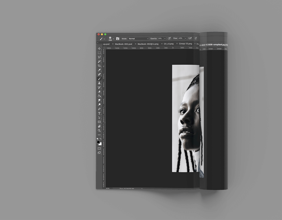This screenshot has height=220, width=282.
Task: Select the Rectangular Marquee tool
Action: [x=99, y=53]
